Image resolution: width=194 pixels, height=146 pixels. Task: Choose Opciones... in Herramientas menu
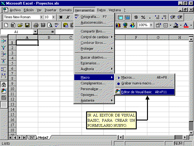click(x=94, y=95)
